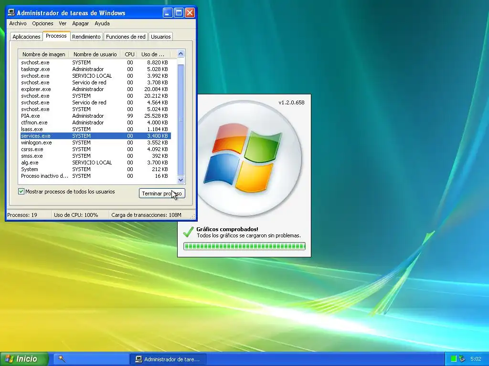
Task: Select the ctfmon.exe process row
Action: tap(95, 122)
